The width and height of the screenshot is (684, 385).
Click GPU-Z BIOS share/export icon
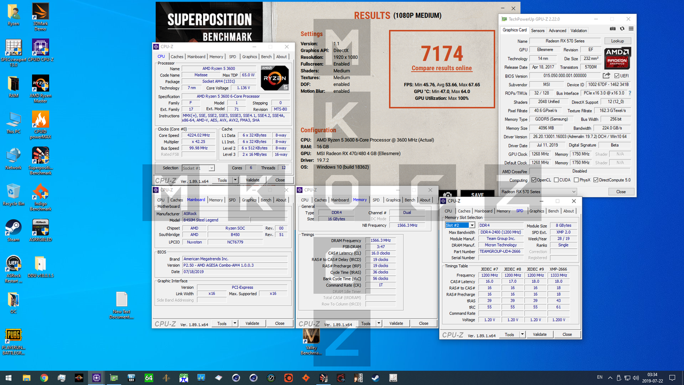click(x=607, y=76)
